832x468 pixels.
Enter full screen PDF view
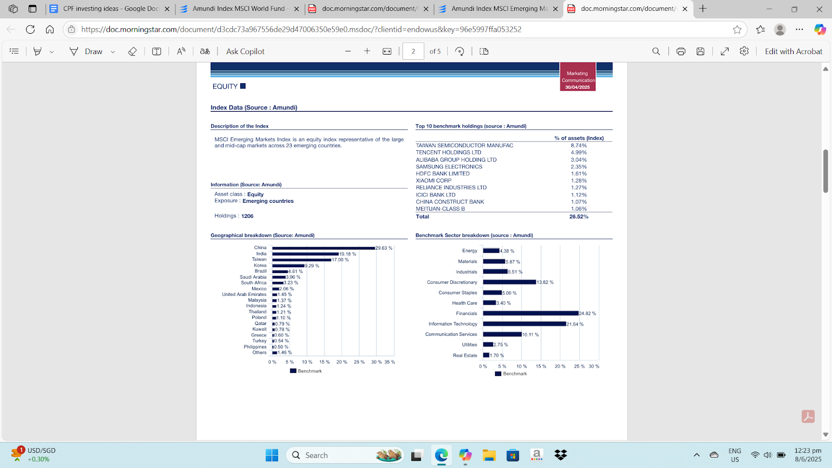[725, 51]
